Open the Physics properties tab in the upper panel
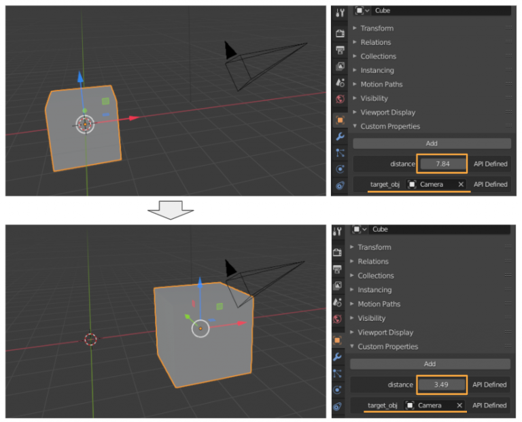Image resolution: width=522 pixels, height=422 pixels. pos(340,169)
